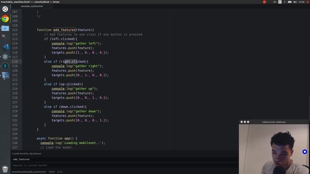Click the targets.push([1., 0., 0., 0.]) line
The width and height of the screenshot is (310, 174).
pos(80,53)
